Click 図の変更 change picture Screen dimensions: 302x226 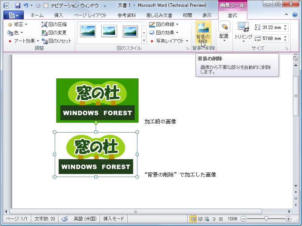tap(54, 33)
